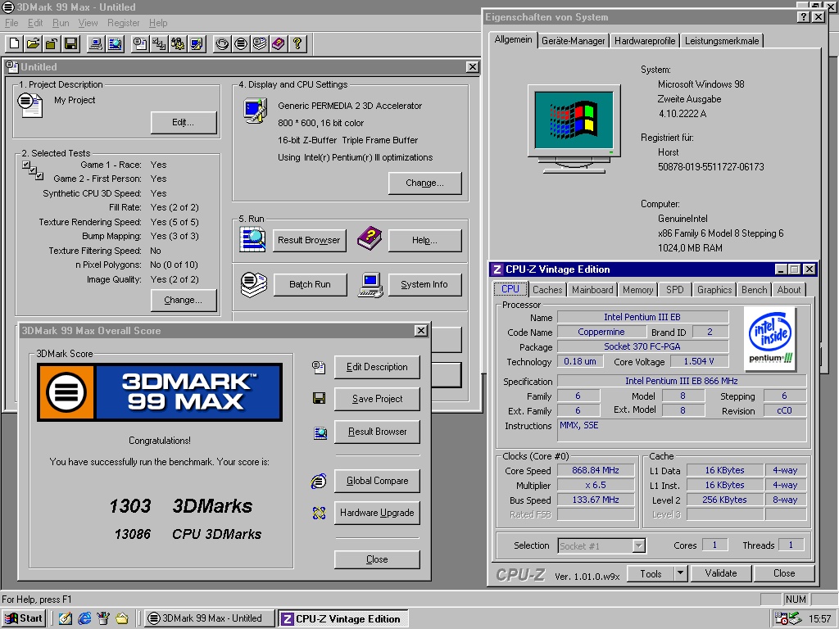Click the looping ring toolbar icon
Image resolution: width=839 pixels, height=629 pixels.
(x=222, y=44)
